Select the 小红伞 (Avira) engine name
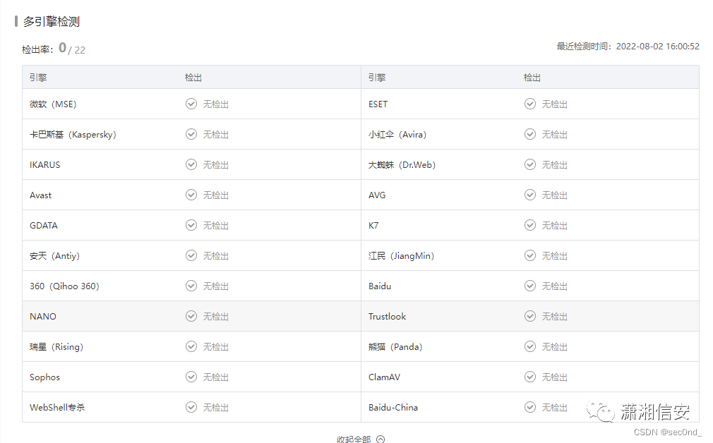This screenshot has width=713, height=443. pyautogui.click(x=397, y=135)
